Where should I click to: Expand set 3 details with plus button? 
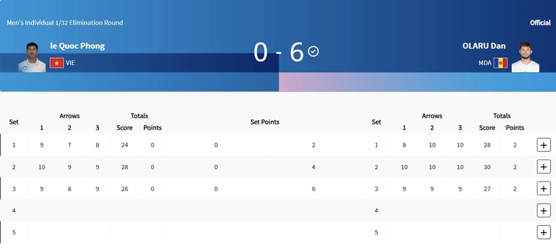tap(544, 188)
